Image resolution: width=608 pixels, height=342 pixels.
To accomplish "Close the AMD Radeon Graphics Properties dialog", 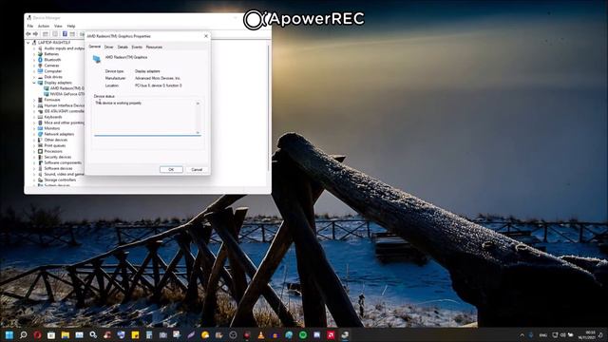I will tap(206, 36).
